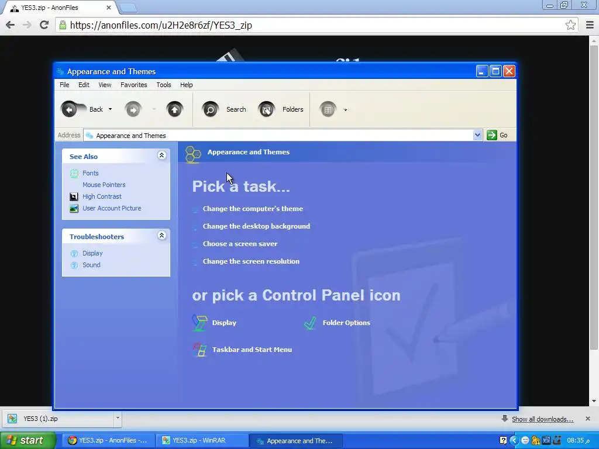Viewport: 599px width, 449px height.
Task: Click the Sound troubleshooter help icon
Action: click(x=74, y=265)
